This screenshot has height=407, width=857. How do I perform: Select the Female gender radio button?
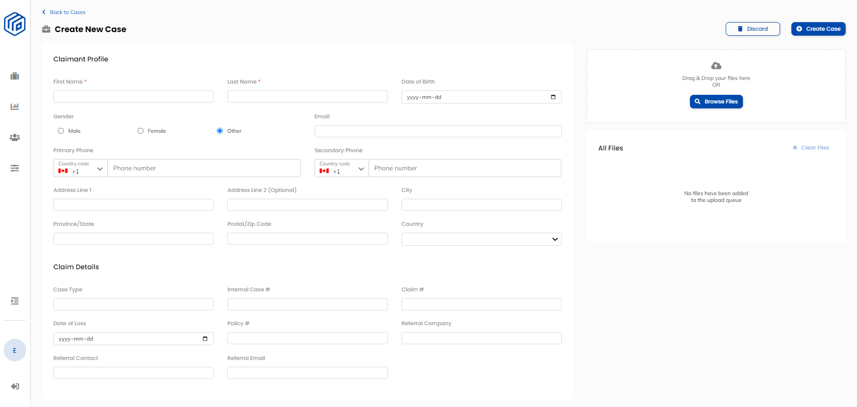141,131
